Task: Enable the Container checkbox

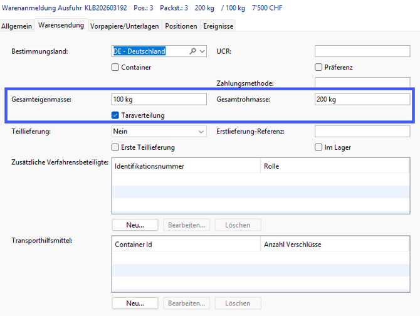Action: [x=115, y=68]
